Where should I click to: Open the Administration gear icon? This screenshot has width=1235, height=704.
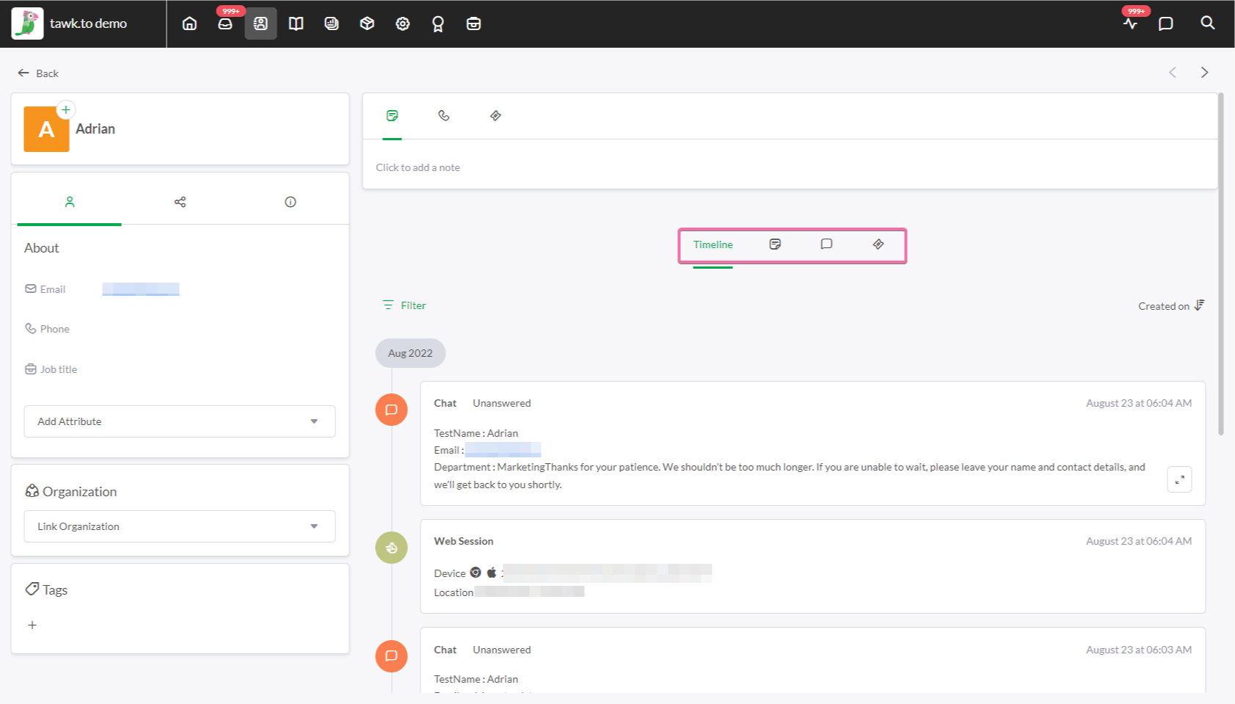403,23
